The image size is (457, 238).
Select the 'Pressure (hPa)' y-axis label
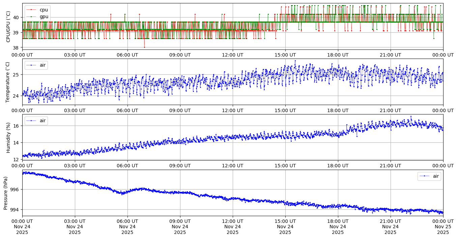pyautogui.click(x=6, y=193)
